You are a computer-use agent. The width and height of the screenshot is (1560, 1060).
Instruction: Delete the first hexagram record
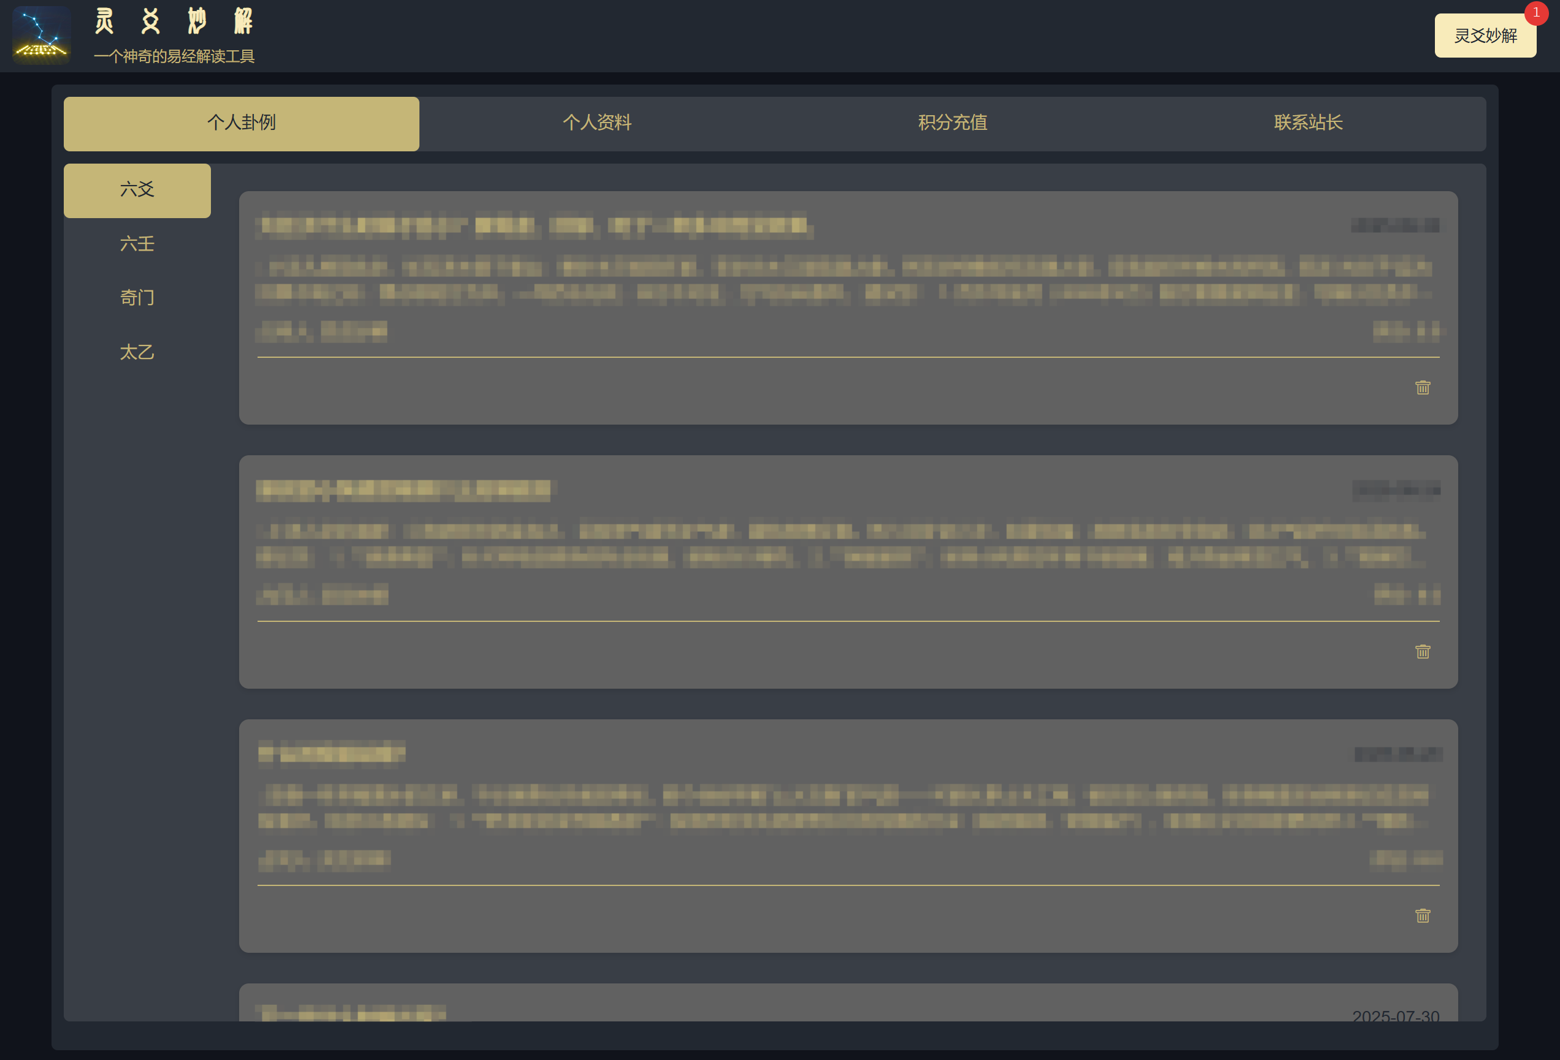[1423, 388]
